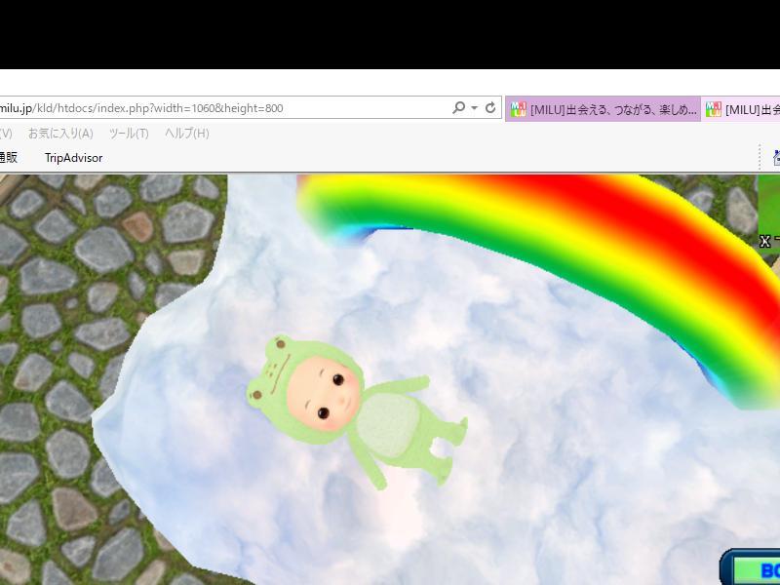Click the second MILU tab favicon

click(x=714, y=110)
